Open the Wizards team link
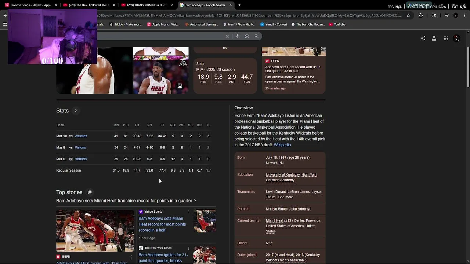Image resolution: width=470 pixels, height=264 pixels. click(81, 136)
